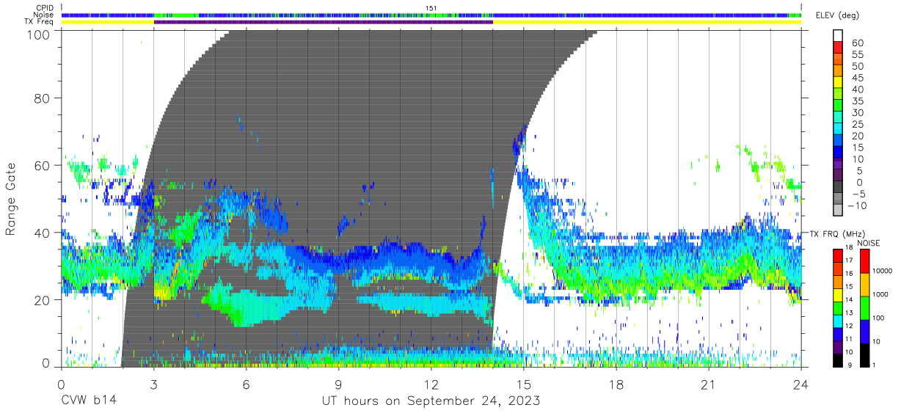Click the dark gray 0 to -5 elevation swatch

coord(839,188)
